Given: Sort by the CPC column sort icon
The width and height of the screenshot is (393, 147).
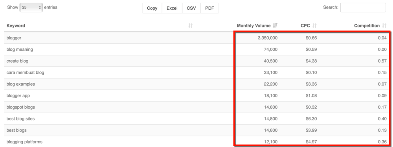Looking at the screenshot, I should click(314, 25).
